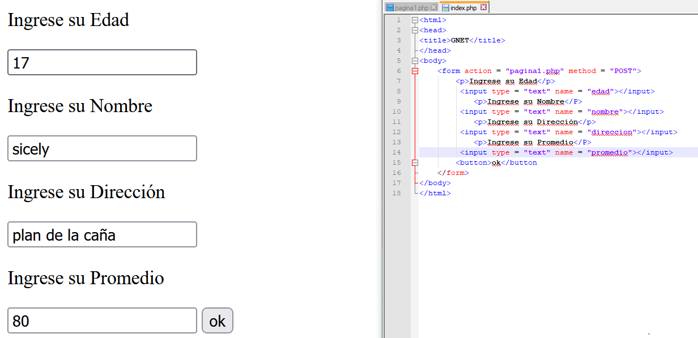Collapse the html tag fold marker on line 1

click(415, 20)
